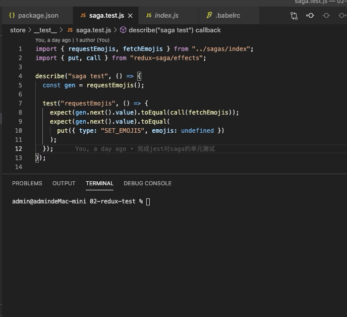Click "requestEmojis" in the first import line
Screen dimensions: 347x317
[x=92, y=49]
